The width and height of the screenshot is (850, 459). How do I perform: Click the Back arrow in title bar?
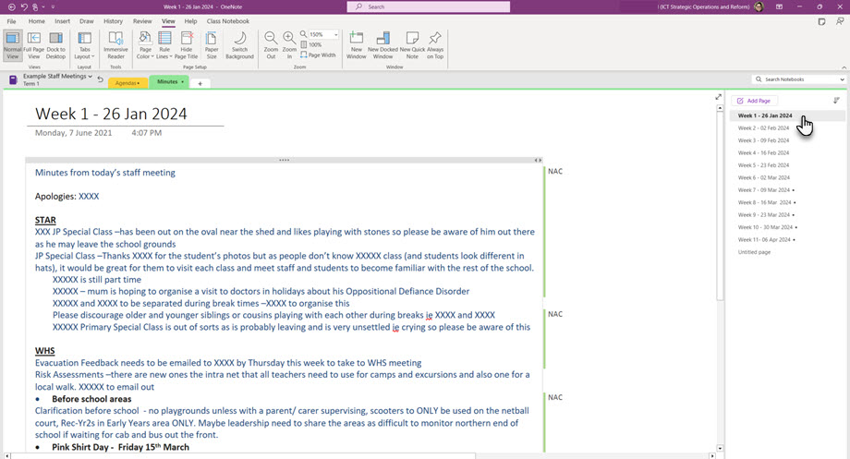pos(11,7)
